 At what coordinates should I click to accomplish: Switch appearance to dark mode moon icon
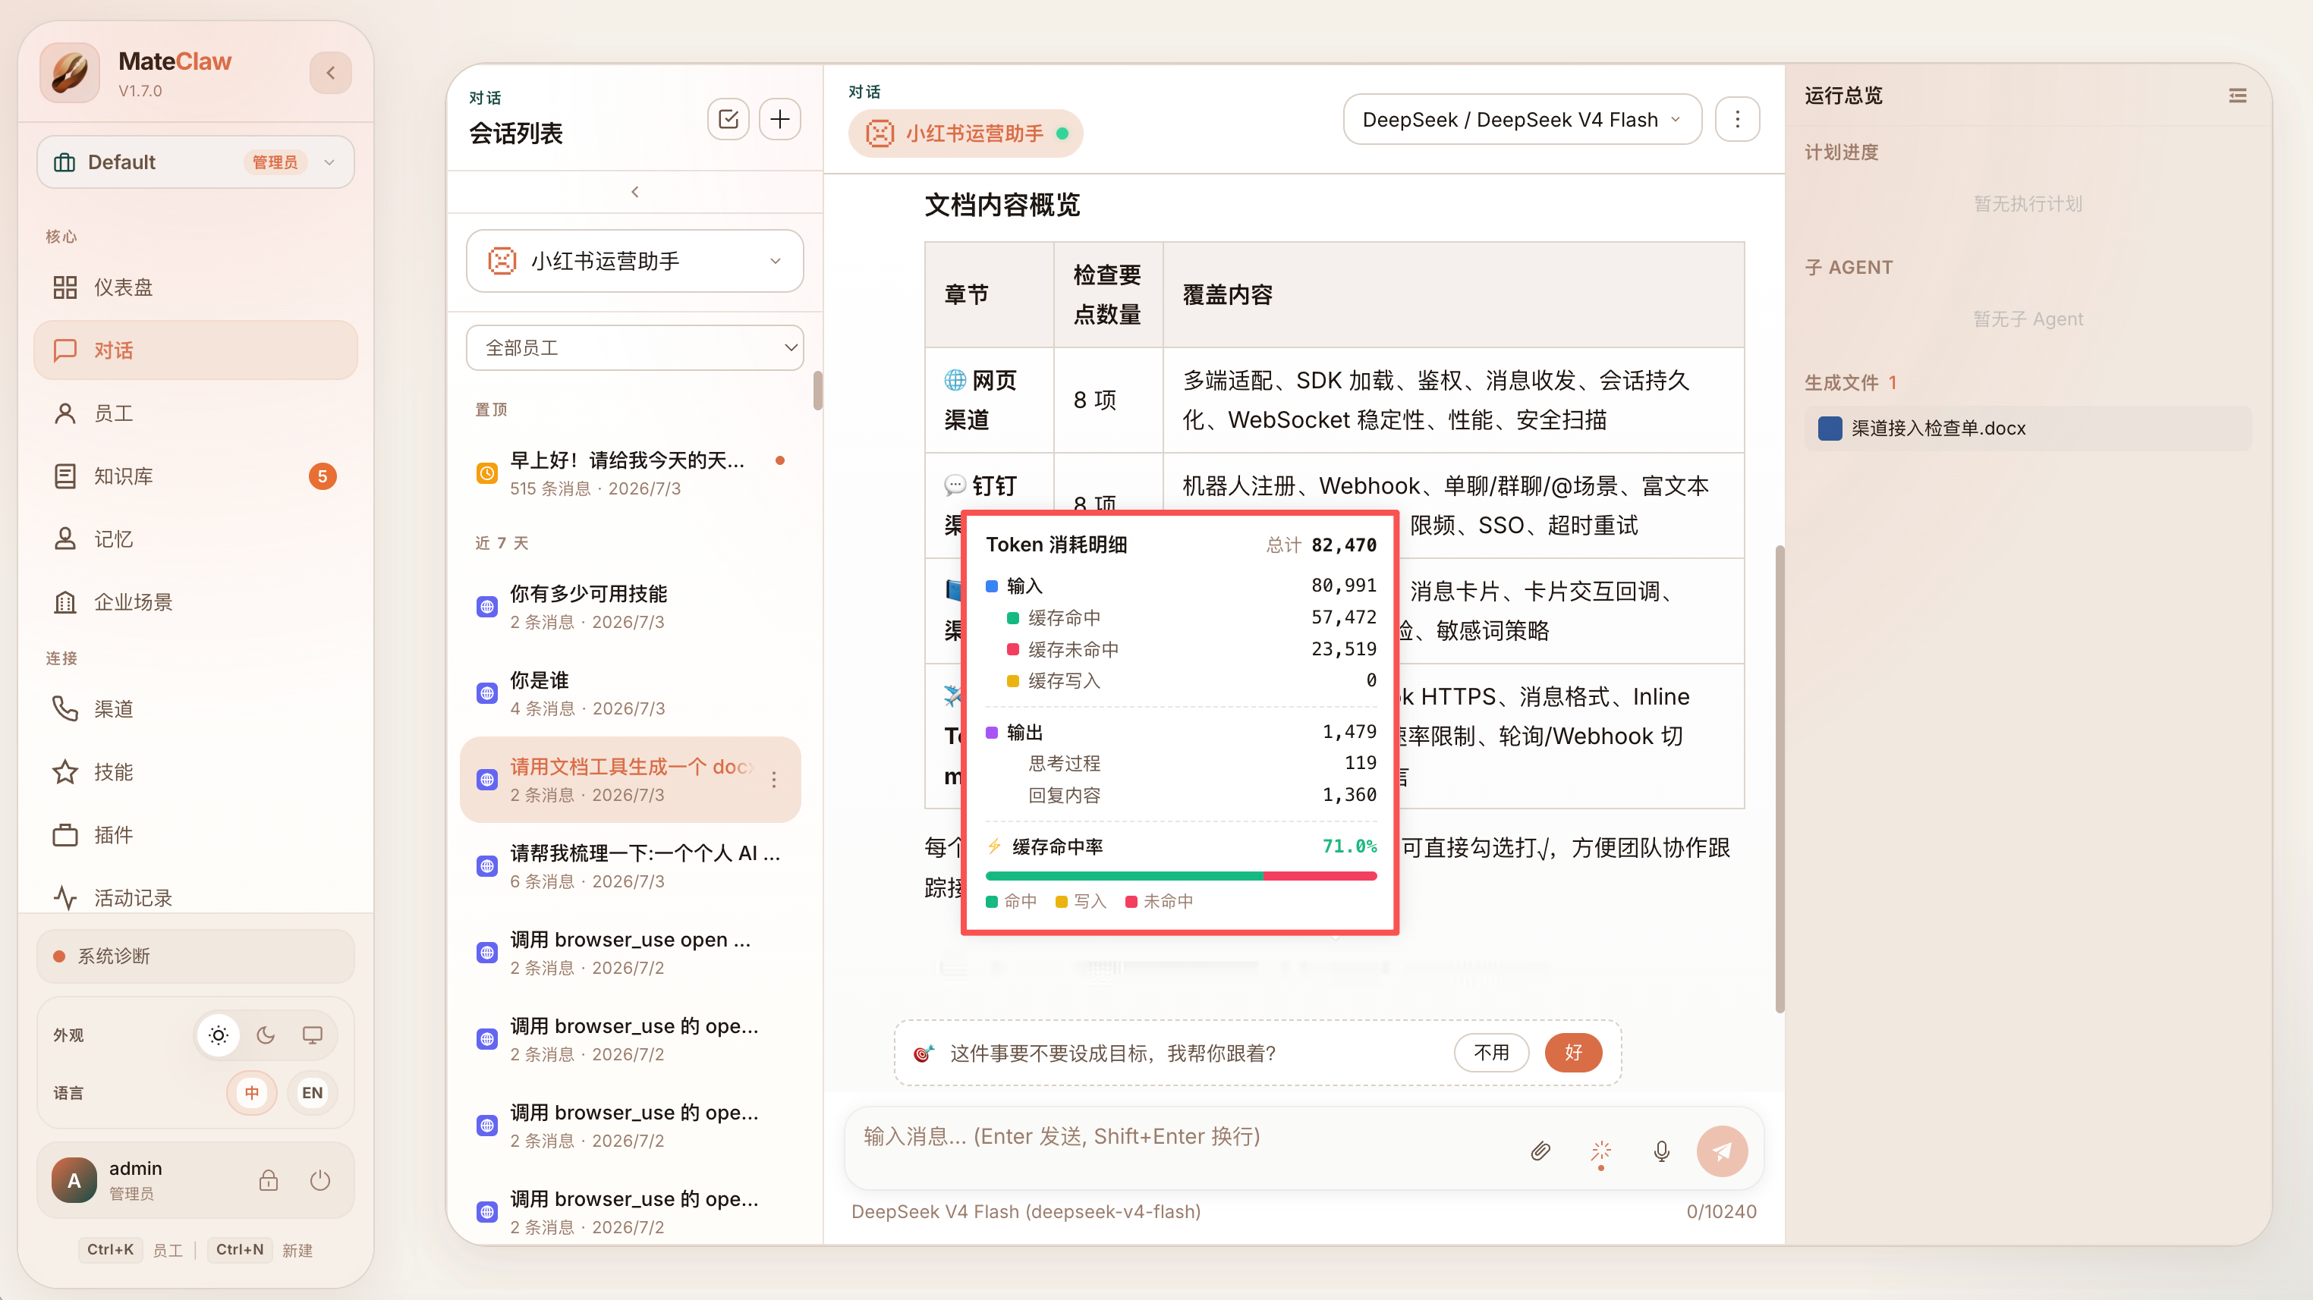[x=266, y=1035]
